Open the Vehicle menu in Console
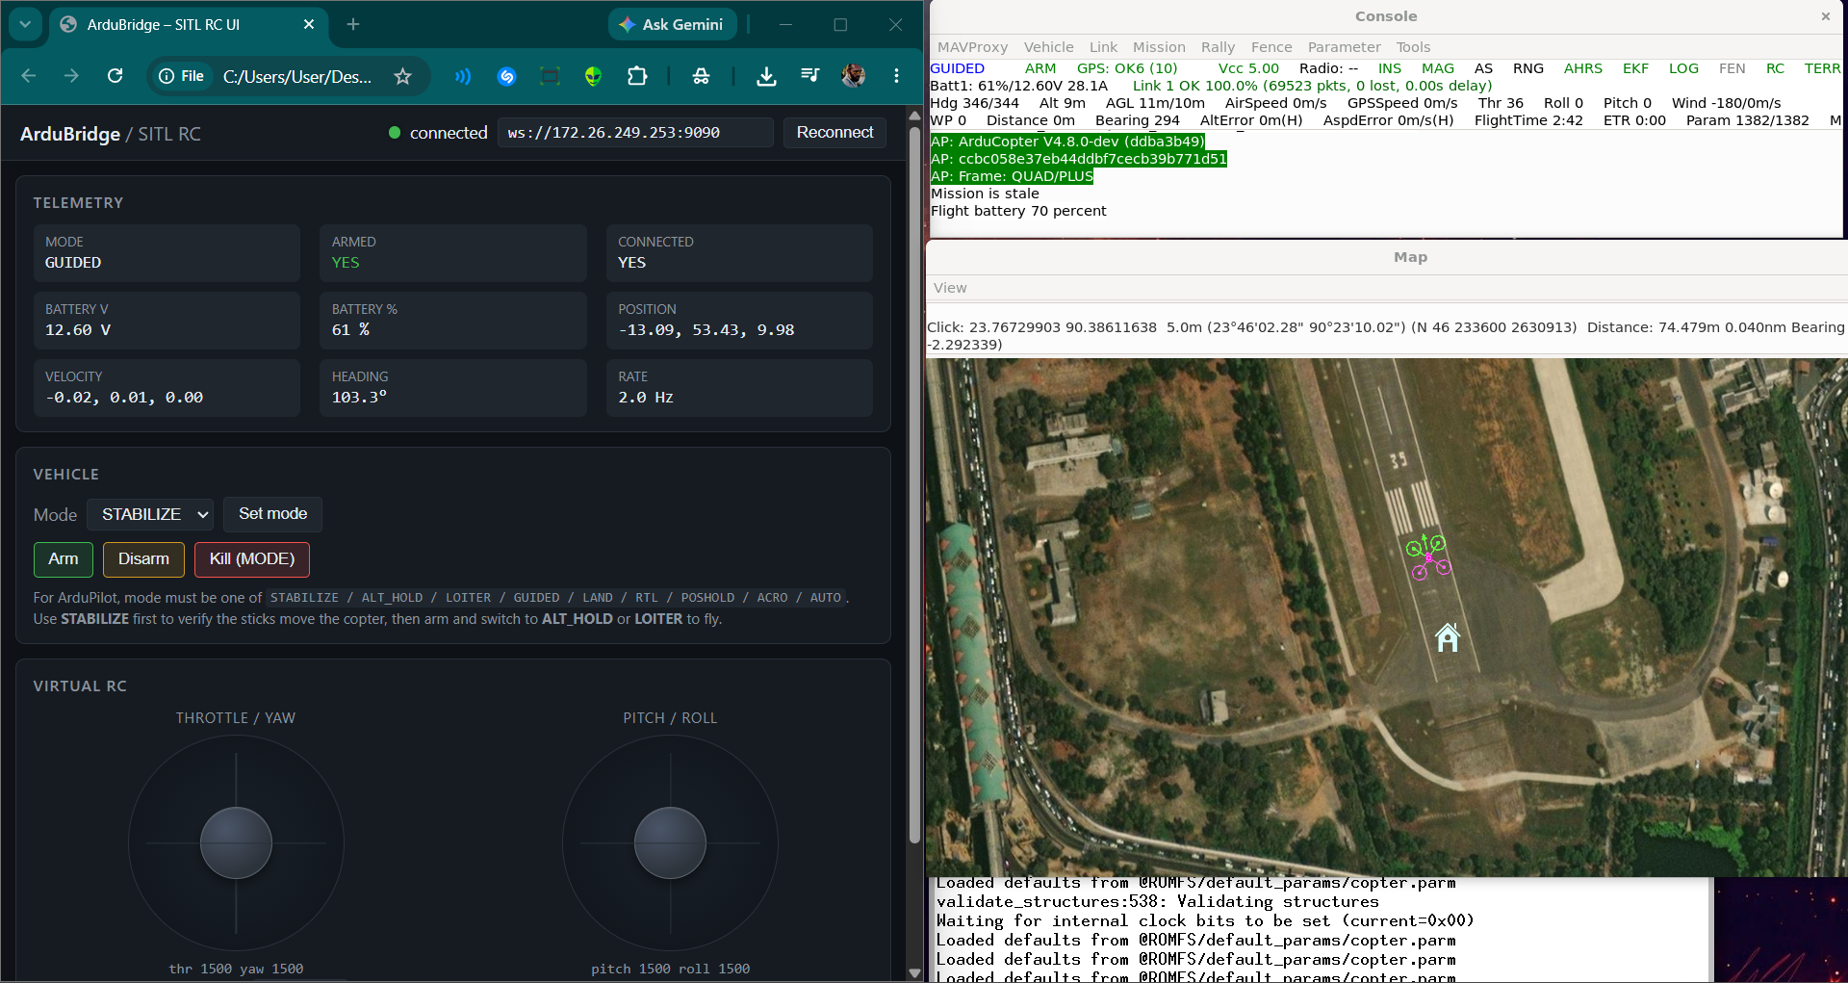This screenshot has width=1848, height=983. [x=1048, y=47]
